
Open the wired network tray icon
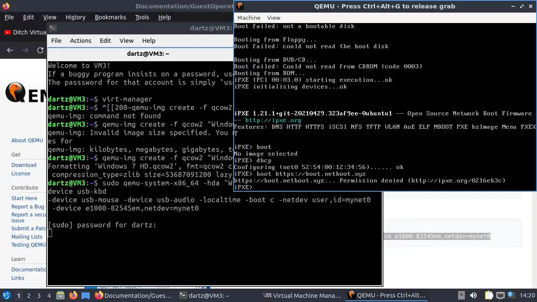(x=500, y=296)
